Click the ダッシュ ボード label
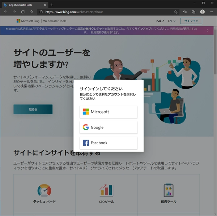The height and width of the screenshot is (216, 217). click(44, 202)
